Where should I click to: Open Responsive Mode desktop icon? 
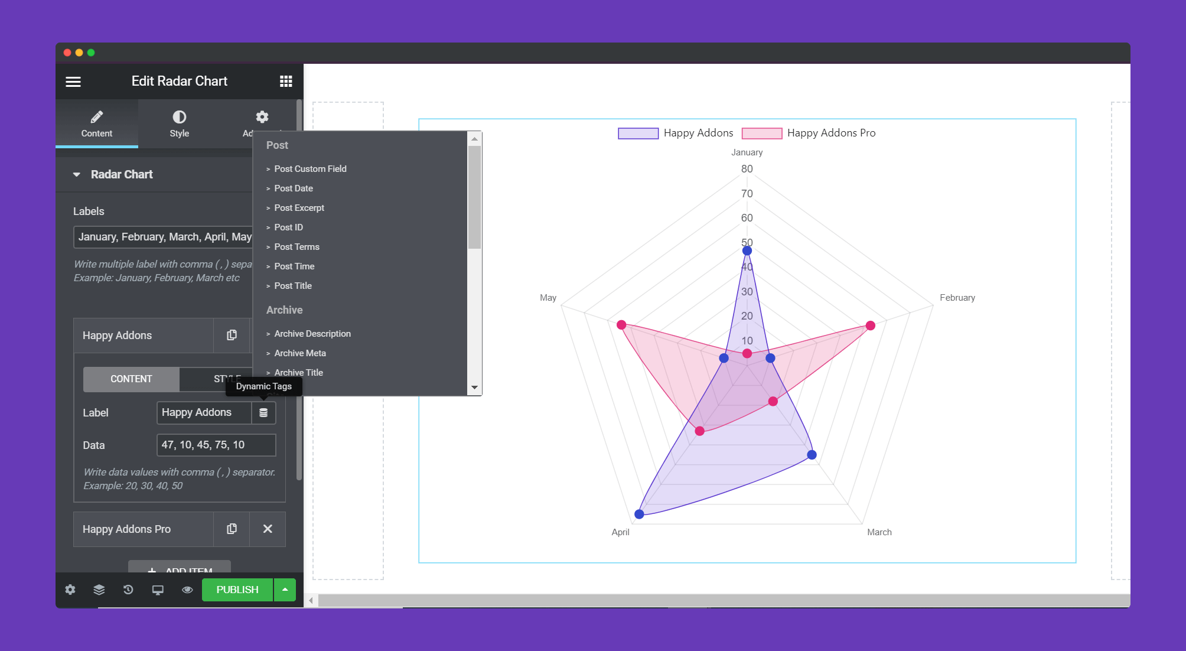click(158, 590)
